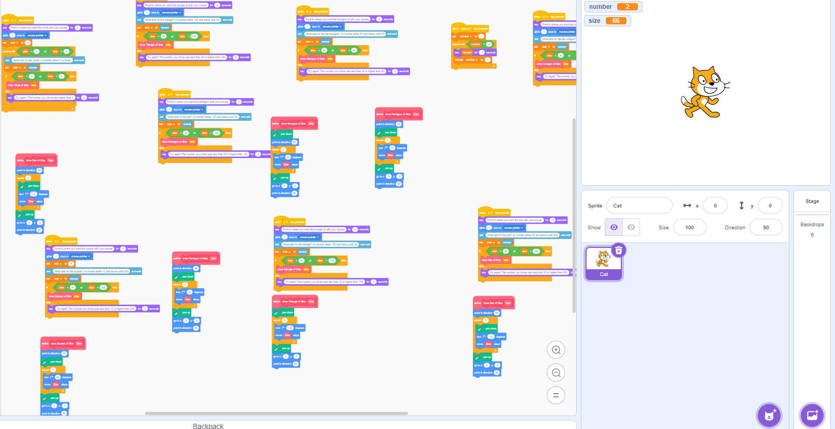Click the 'size' variable monitor on stage
Viewport: 835px width, 429px height.
click(x=608, y=21)
